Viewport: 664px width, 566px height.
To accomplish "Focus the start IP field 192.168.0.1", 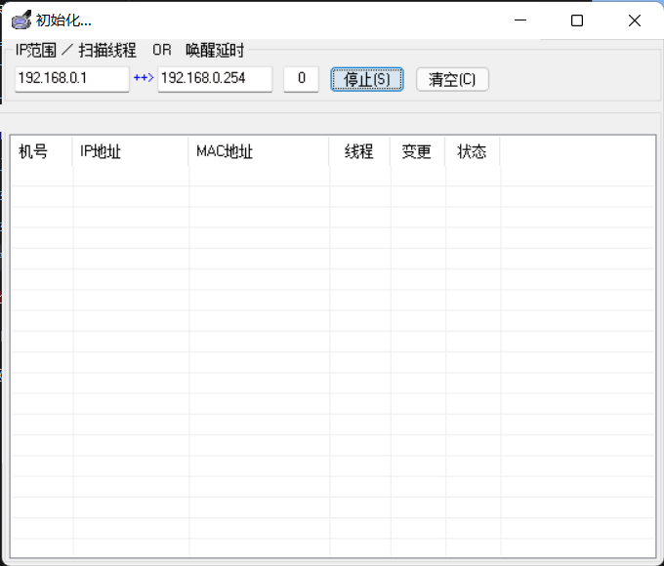I will pos(72,79).
